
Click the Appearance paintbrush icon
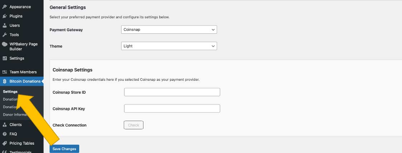point(5,7)
